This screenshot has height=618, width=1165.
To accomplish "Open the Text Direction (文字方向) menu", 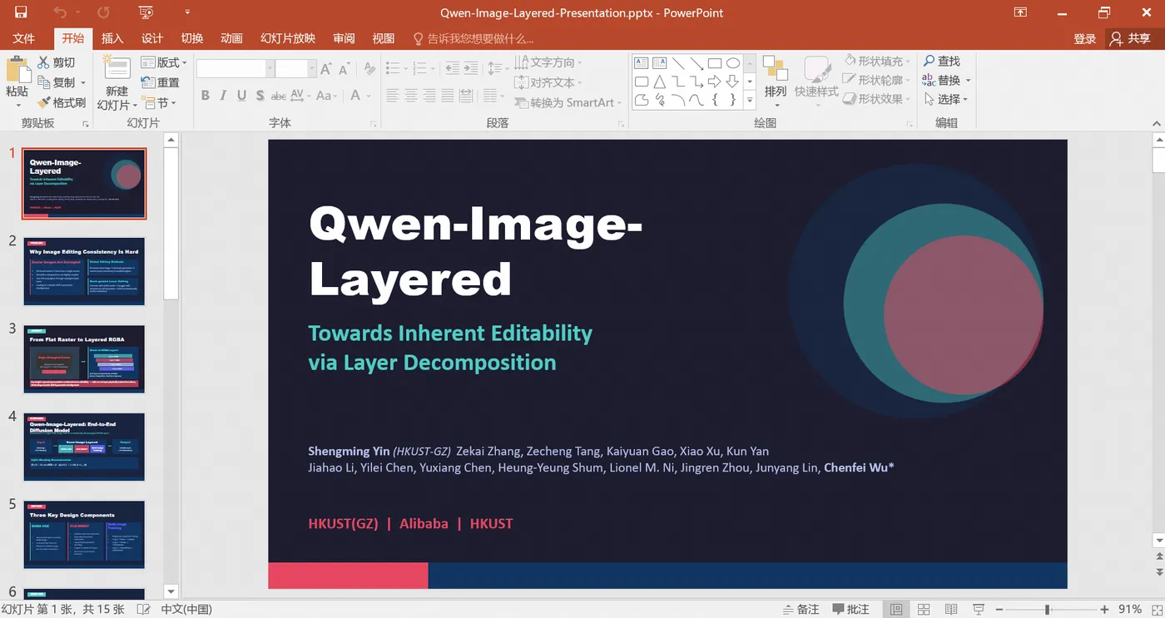I will click(548, 62).
